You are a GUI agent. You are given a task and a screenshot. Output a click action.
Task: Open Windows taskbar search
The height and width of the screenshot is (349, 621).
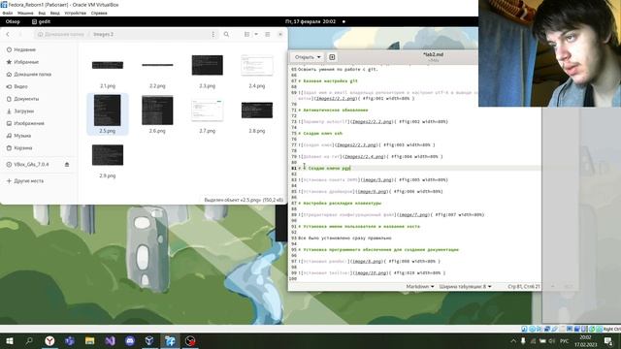click(x=29, y=341)
